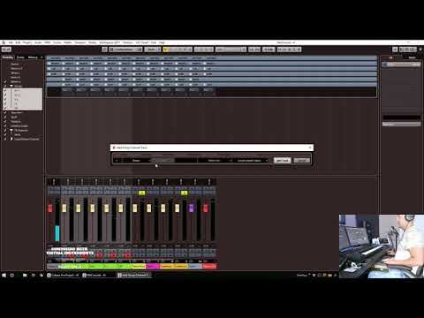
Task: Switch to the Visibility tab
Action: pyautogui.click(x=8, y=57)
